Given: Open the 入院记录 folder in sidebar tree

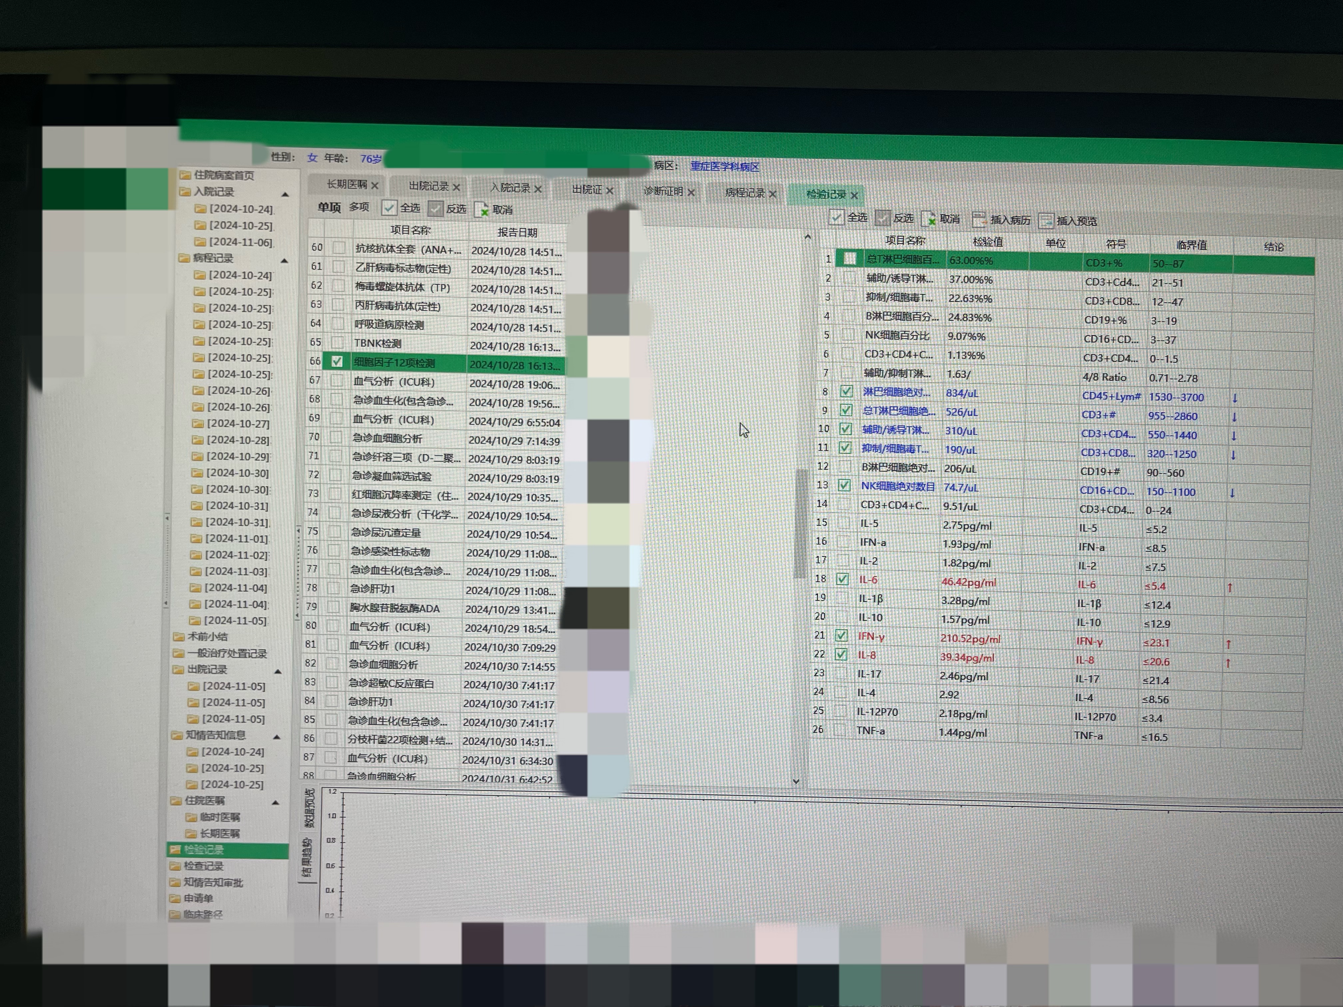Looking at the screenshot, I should click(207, 192).
